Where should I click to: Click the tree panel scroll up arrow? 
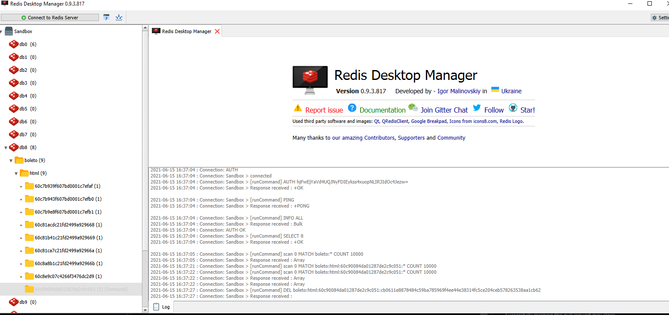145,28
